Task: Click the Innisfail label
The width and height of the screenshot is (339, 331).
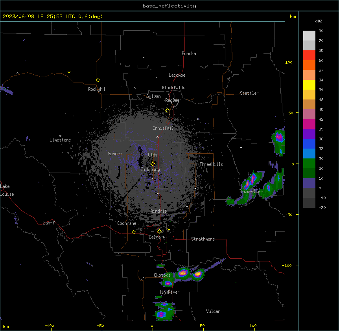Action: (x=163, y=128)
